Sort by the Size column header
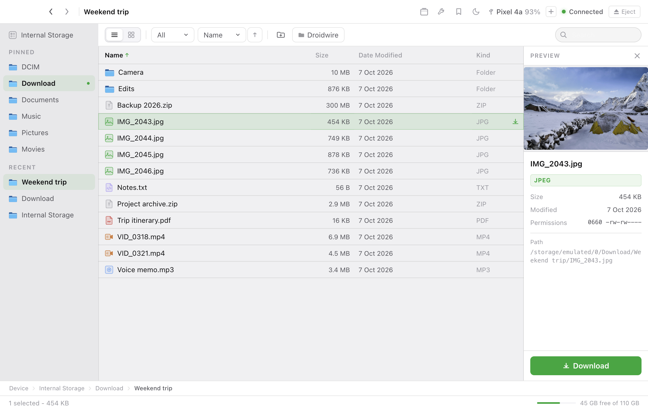 (322, 55)
